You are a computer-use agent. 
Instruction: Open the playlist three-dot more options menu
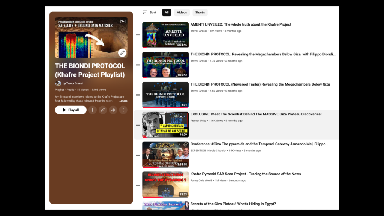pyautogui.click(x=123, y=110)
